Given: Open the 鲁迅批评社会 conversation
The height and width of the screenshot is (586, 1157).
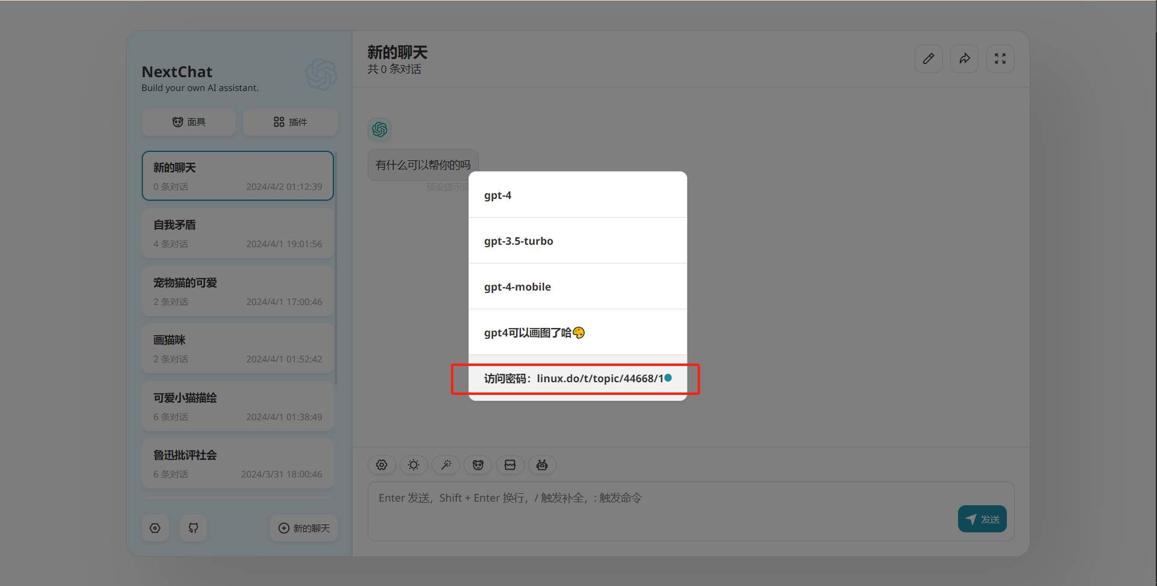Looking at the screenshot, I should point(238,464).
